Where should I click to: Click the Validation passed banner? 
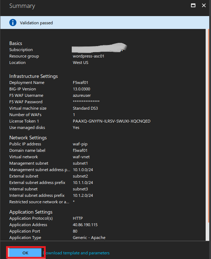click(105, 23)
